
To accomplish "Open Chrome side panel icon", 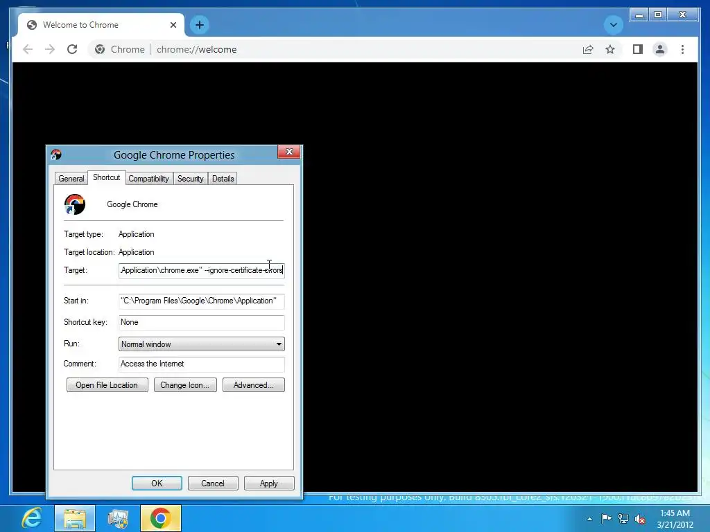I will [638, 49].
